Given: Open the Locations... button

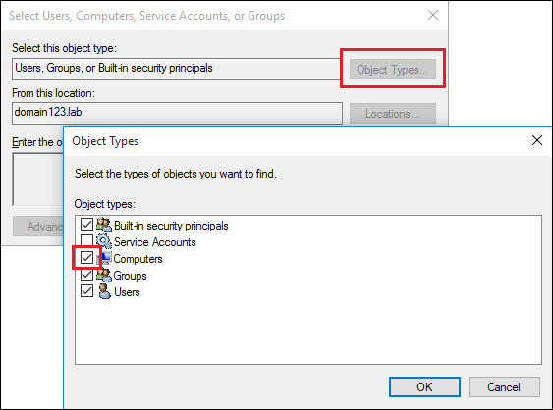Looking at the screenshot, I should click(393, 114).
